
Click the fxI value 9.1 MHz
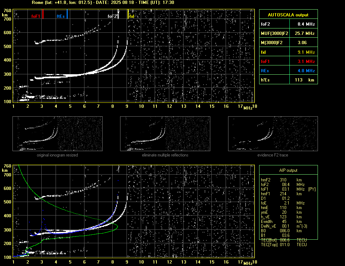(x=306, y=52)
